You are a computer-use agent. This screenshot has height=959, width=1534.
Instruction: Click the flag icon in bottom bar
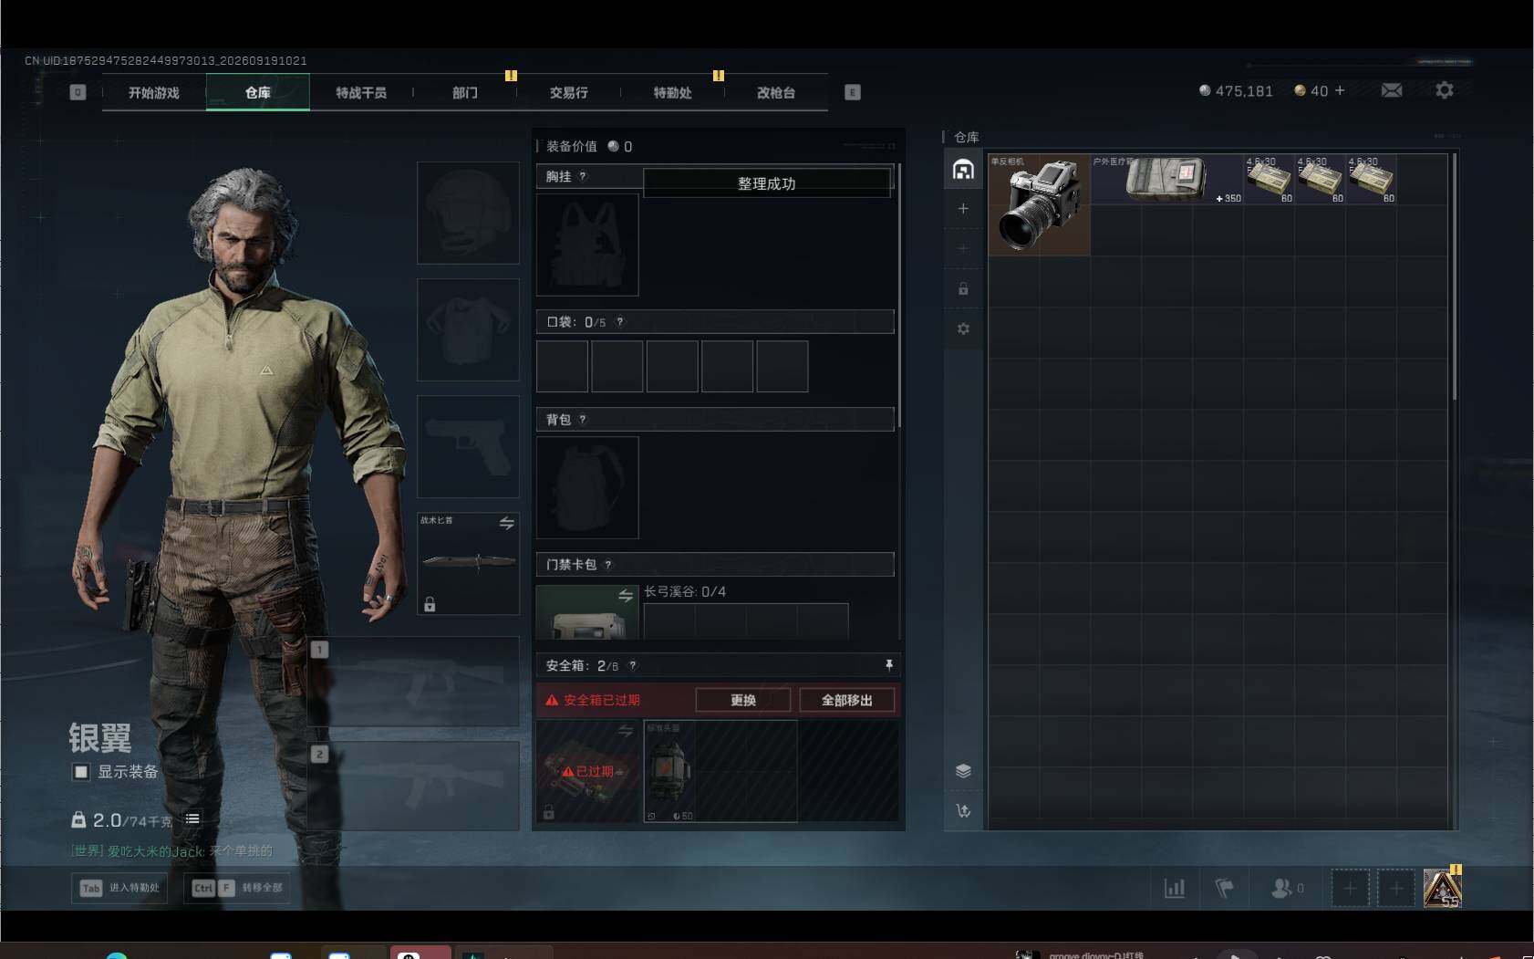coord(1225,888)
